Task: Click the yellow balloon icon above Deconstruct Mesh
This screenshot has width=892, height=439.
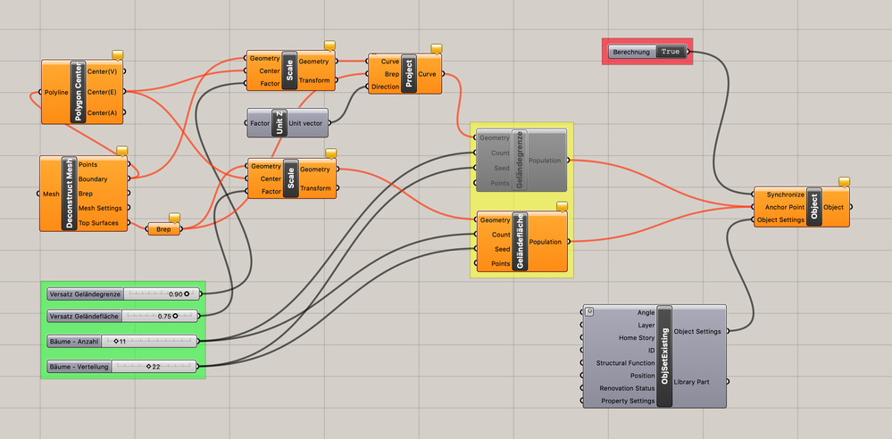Action: [x=121, y=151]
